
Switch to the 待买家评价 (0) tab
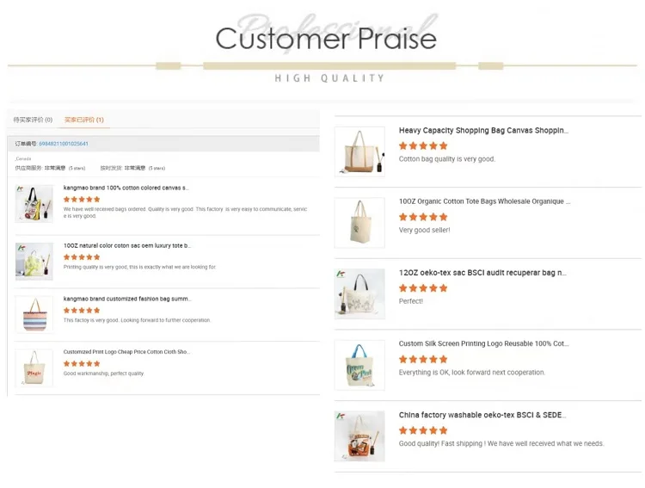coord(33,120)
